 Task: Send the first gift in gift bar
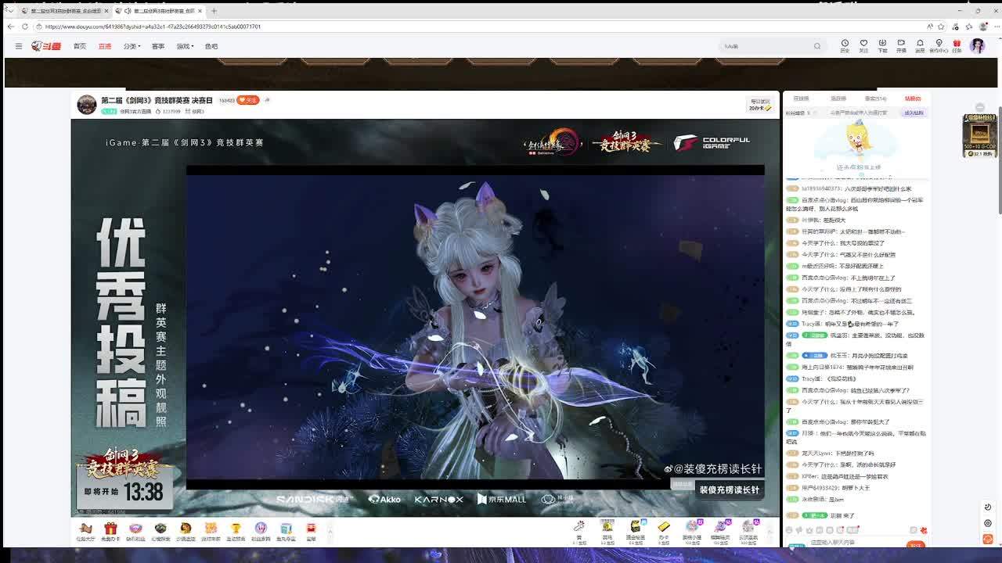[x=579, y=530]
